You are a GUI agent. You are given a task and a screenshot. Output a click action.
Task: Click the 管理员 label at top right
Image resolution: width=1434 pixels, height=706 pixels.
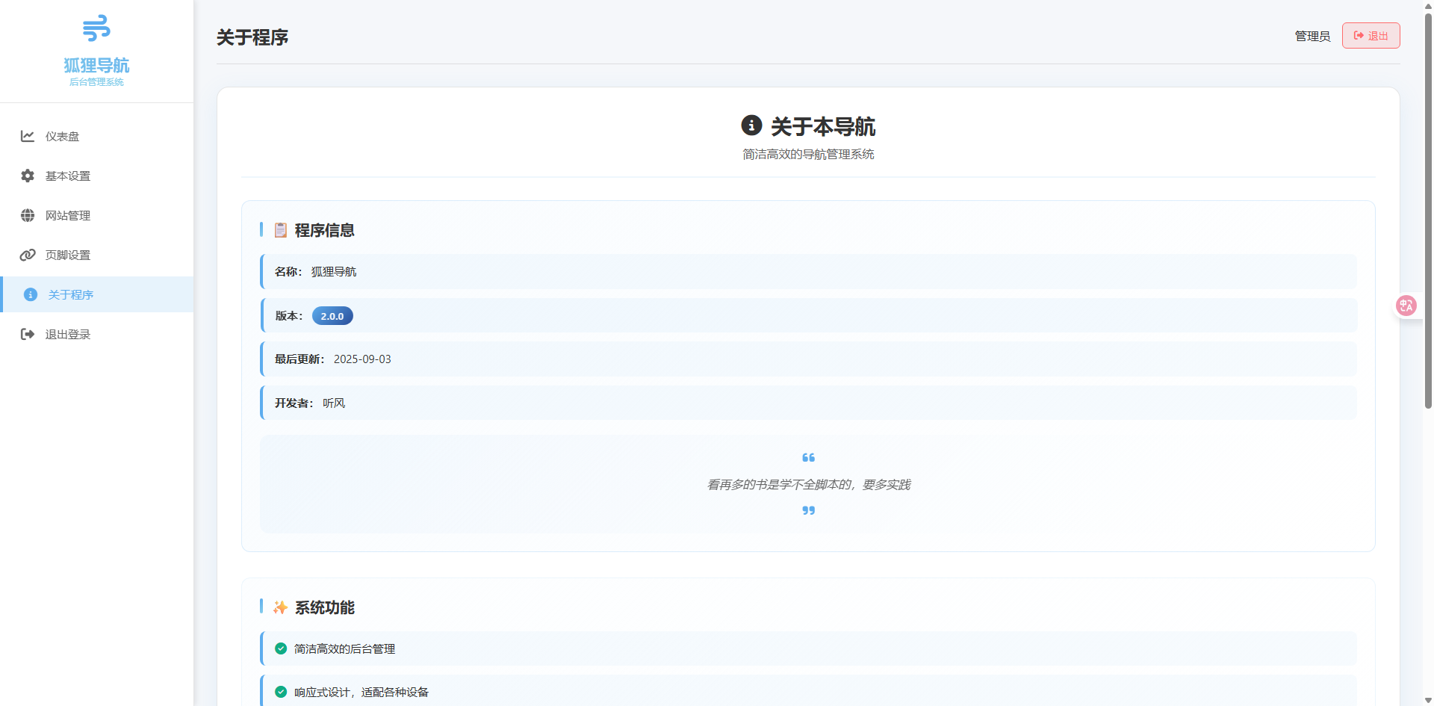pos(1312,36)
